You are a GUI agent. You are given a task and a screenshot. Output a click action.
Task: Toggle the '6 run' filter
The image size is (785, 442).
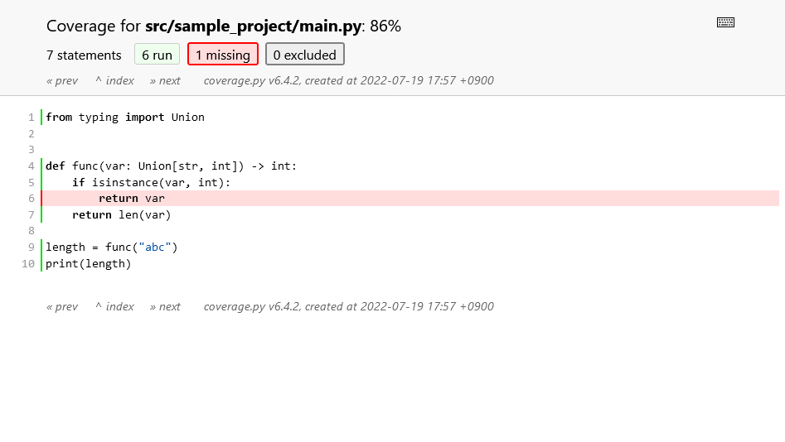click(x=157, y=55)
